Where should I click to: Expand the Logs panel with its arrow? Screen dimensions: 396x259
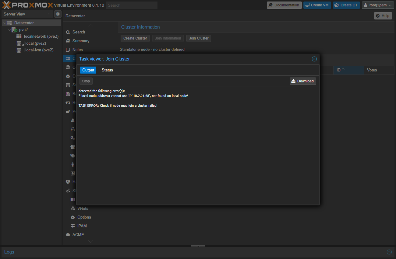coord(389,252)
